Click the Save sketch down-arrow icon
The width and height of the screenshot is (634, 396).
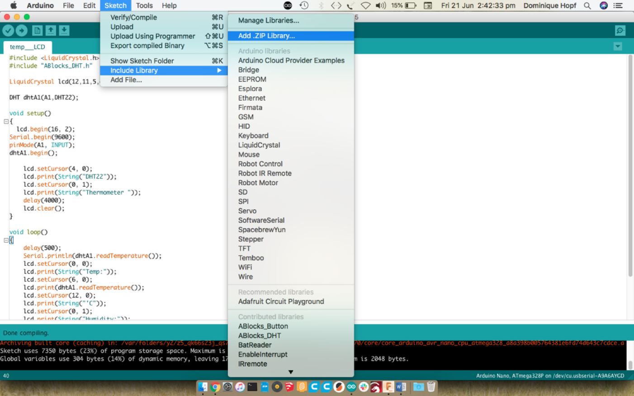pyautogui.click(x=64, y=30)
